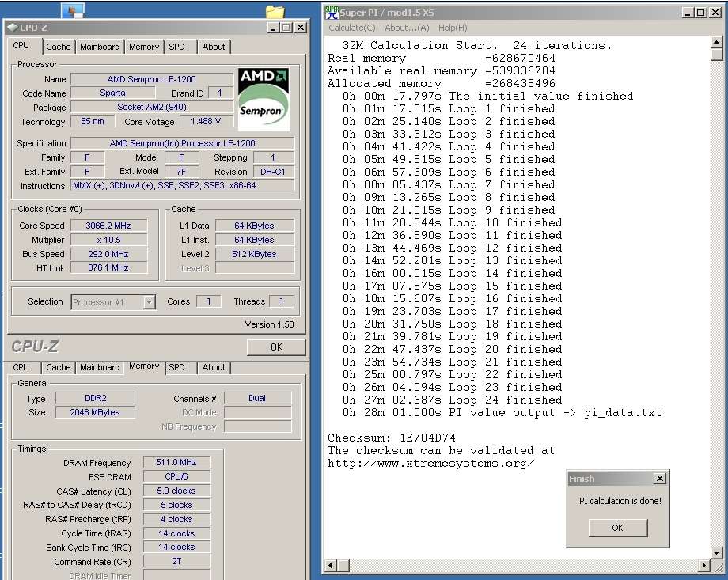This screenshot has height=580, width=728.
Task: Open About tab in upper CPU-Z
Action: coord(214,47)
